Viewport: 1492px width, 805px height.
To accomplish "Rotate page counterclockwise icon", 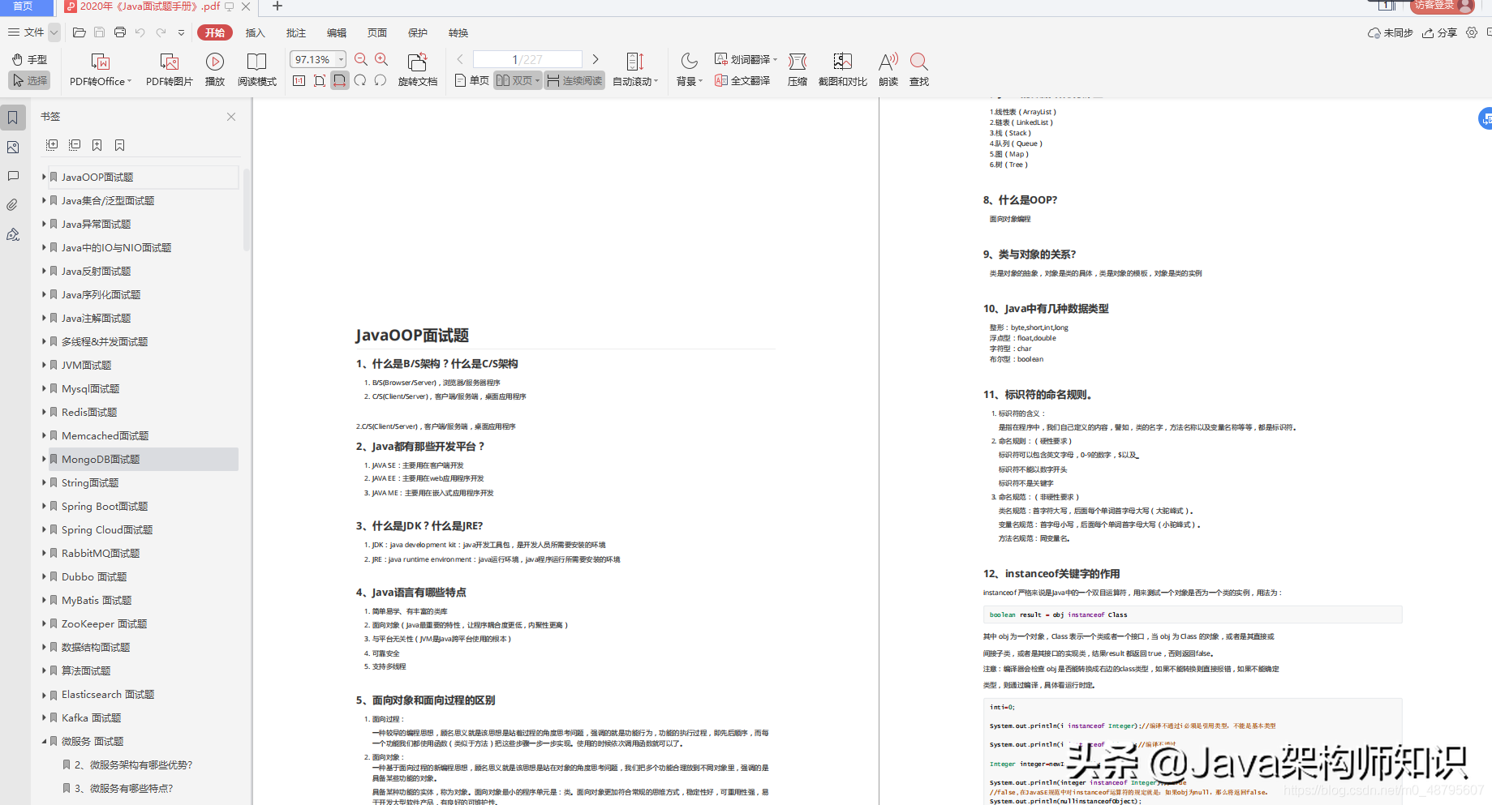I will click(381, 80).
